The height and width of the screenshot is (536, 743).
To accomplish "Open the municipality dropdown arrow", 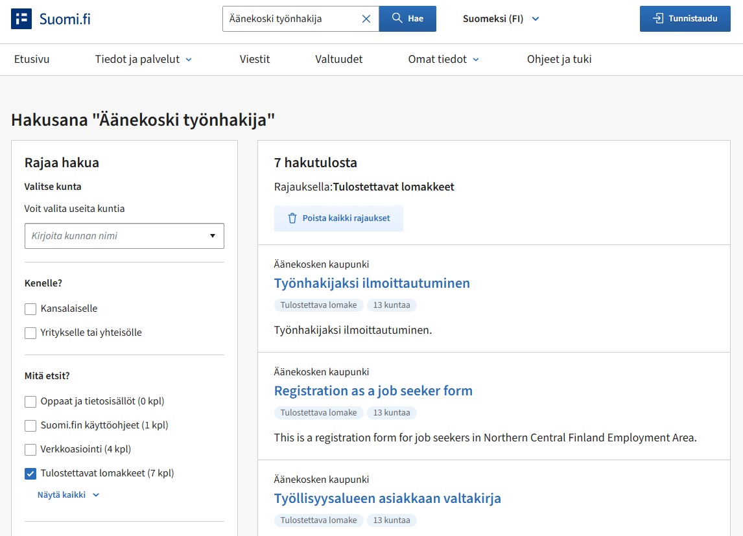I will pos(213,236).
